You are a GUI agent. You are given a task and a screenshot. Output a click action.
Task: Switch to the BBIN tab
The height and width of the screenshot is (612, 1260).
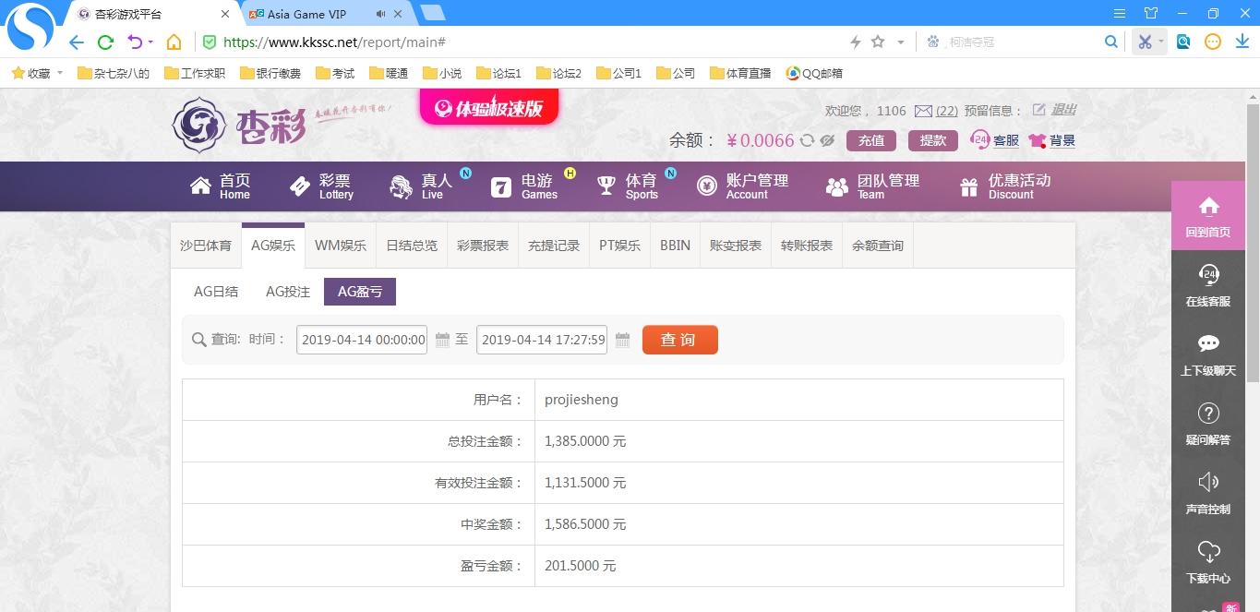(676, 246)
